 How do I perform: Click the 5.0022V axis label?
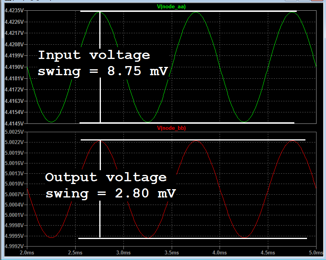(x=14, y=142)
